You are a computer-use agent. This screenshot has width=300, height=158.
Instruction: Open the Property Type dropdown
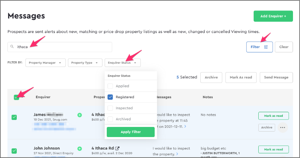pos(85,63)
